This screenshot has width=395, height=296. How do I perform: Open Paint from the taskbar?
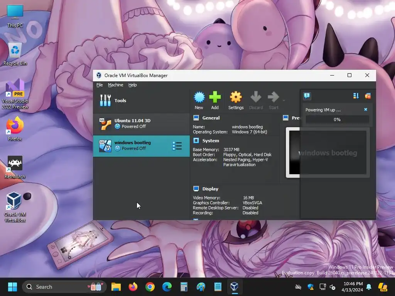201,287
